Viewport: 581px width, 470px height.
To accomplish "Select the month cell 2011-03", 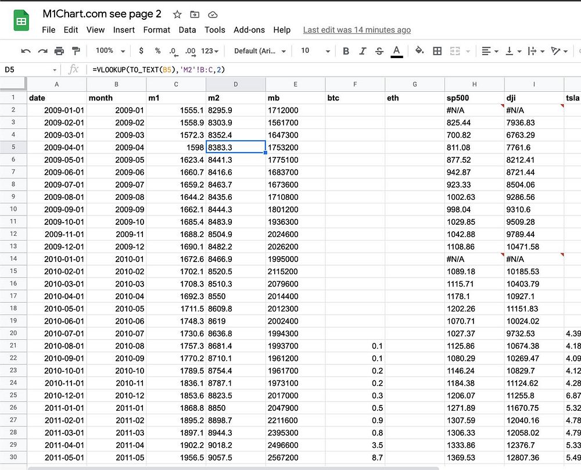I will click(x=116, y=433).
